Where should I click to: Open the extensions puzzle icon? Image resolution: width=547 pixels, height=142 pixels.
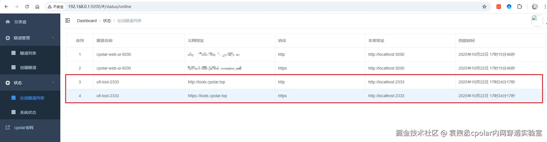click(519, 7)
